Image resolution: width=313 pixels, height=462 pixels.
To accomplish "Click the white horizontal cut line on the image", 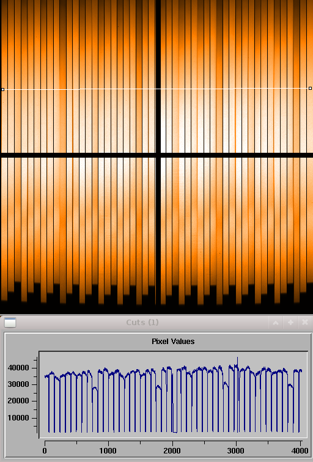I will click(x=156, y=89).
